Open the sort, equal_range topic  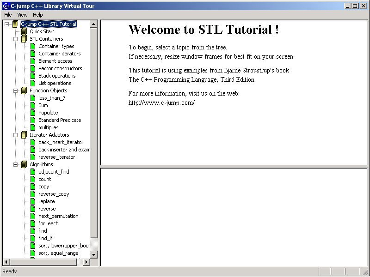[x=58, y=253]
